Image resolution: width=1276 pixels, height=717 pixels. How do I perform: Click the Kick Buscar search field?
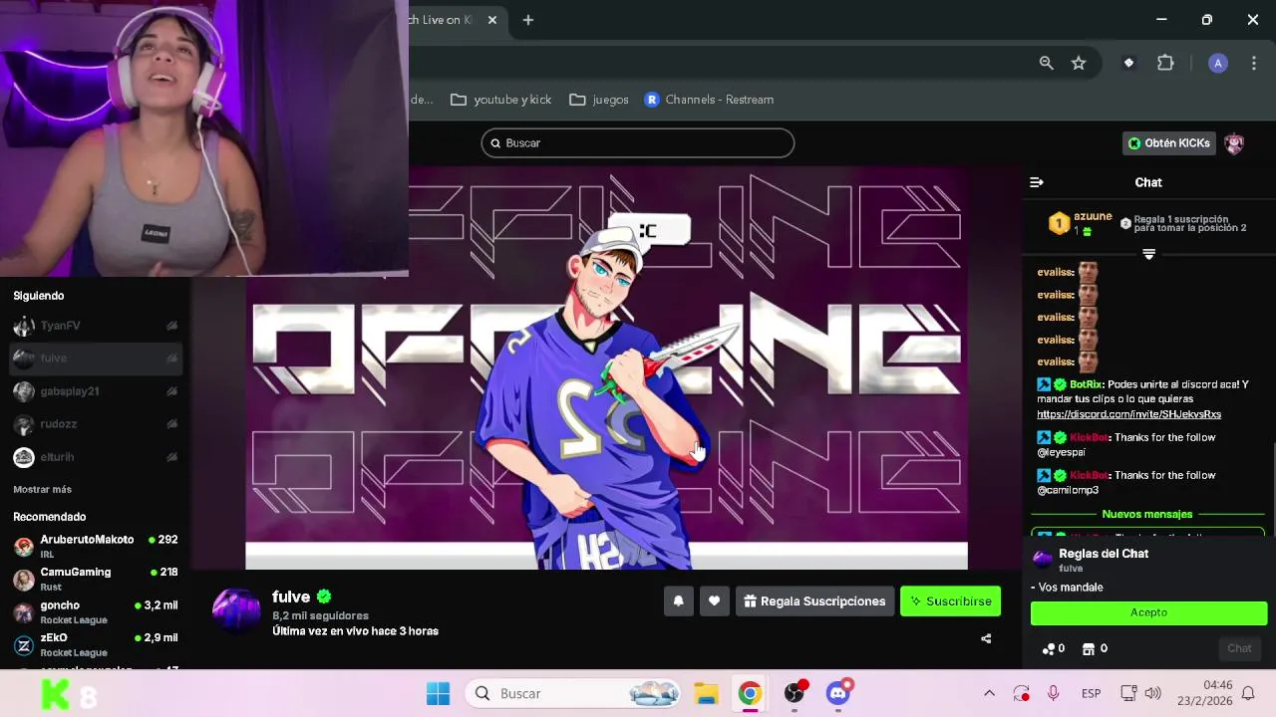pos(638,143)
